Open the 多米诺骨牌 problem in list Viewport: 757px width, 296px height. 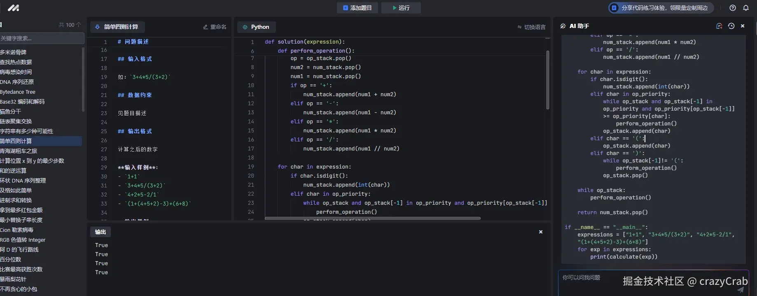click(x=14, y=52)
